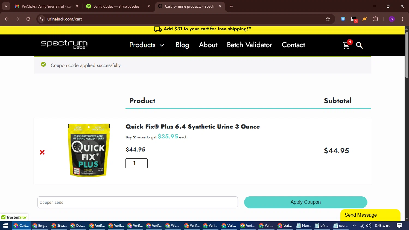This screenshot has width=409, height=230.
Task: View site information icon in address bar
Action: [41, 19]
